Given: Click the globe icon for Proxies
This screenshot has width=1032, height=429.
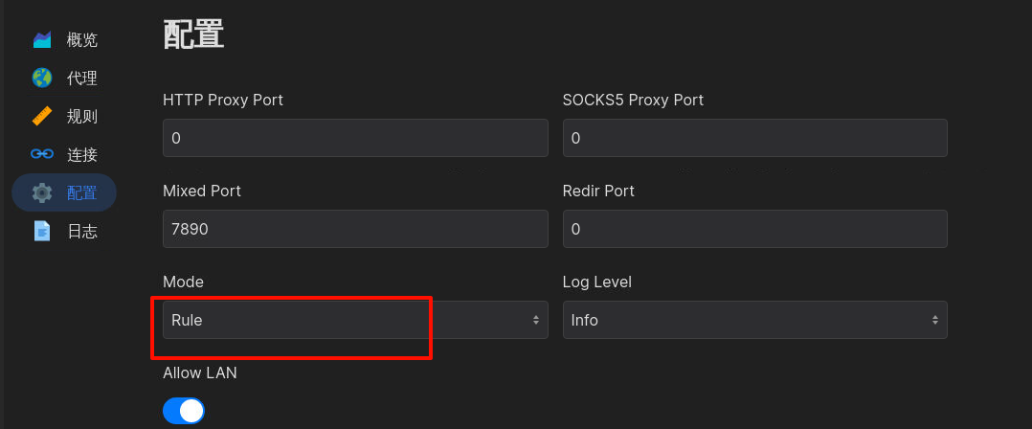Looking at the screenshot, I should click(x=42, y=78).
